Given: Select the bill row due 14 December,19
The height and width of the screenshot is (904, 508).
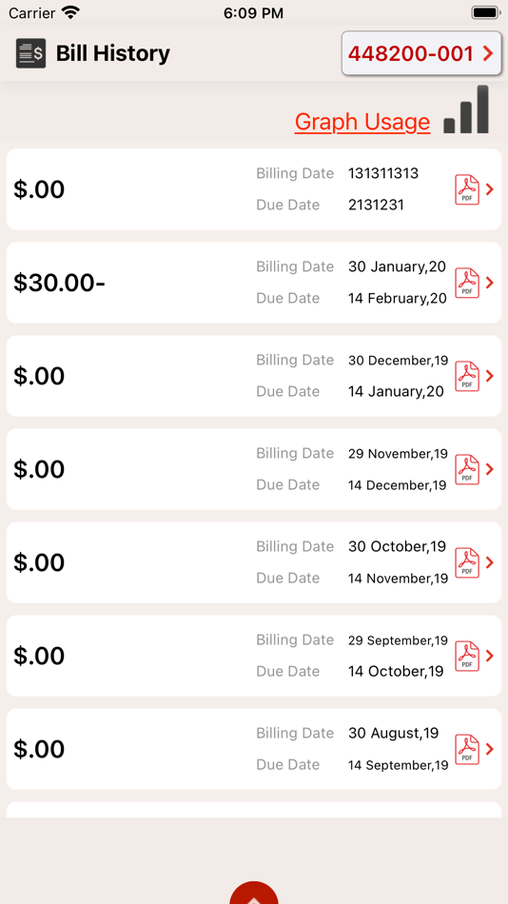Looking at the screenshot, I should [x=254, y=469].
